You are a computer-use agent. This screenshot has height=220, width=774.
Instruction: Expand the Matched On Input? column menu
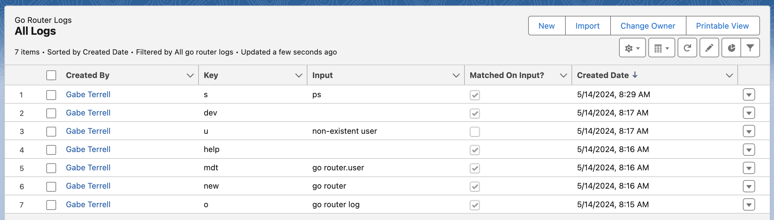click(563, 75)
